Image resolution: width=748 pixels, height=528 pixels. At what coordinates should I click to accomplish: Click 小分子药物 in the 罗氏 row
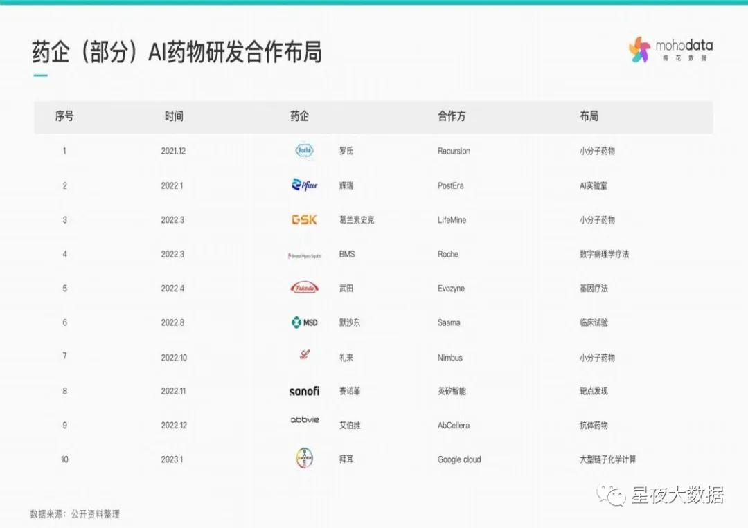pyautogui.click(x=597, y=151)
